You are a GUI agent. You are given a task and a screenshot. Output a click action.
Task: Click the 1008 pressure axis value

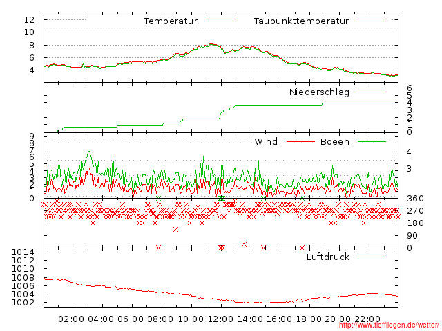click(23, 277)
